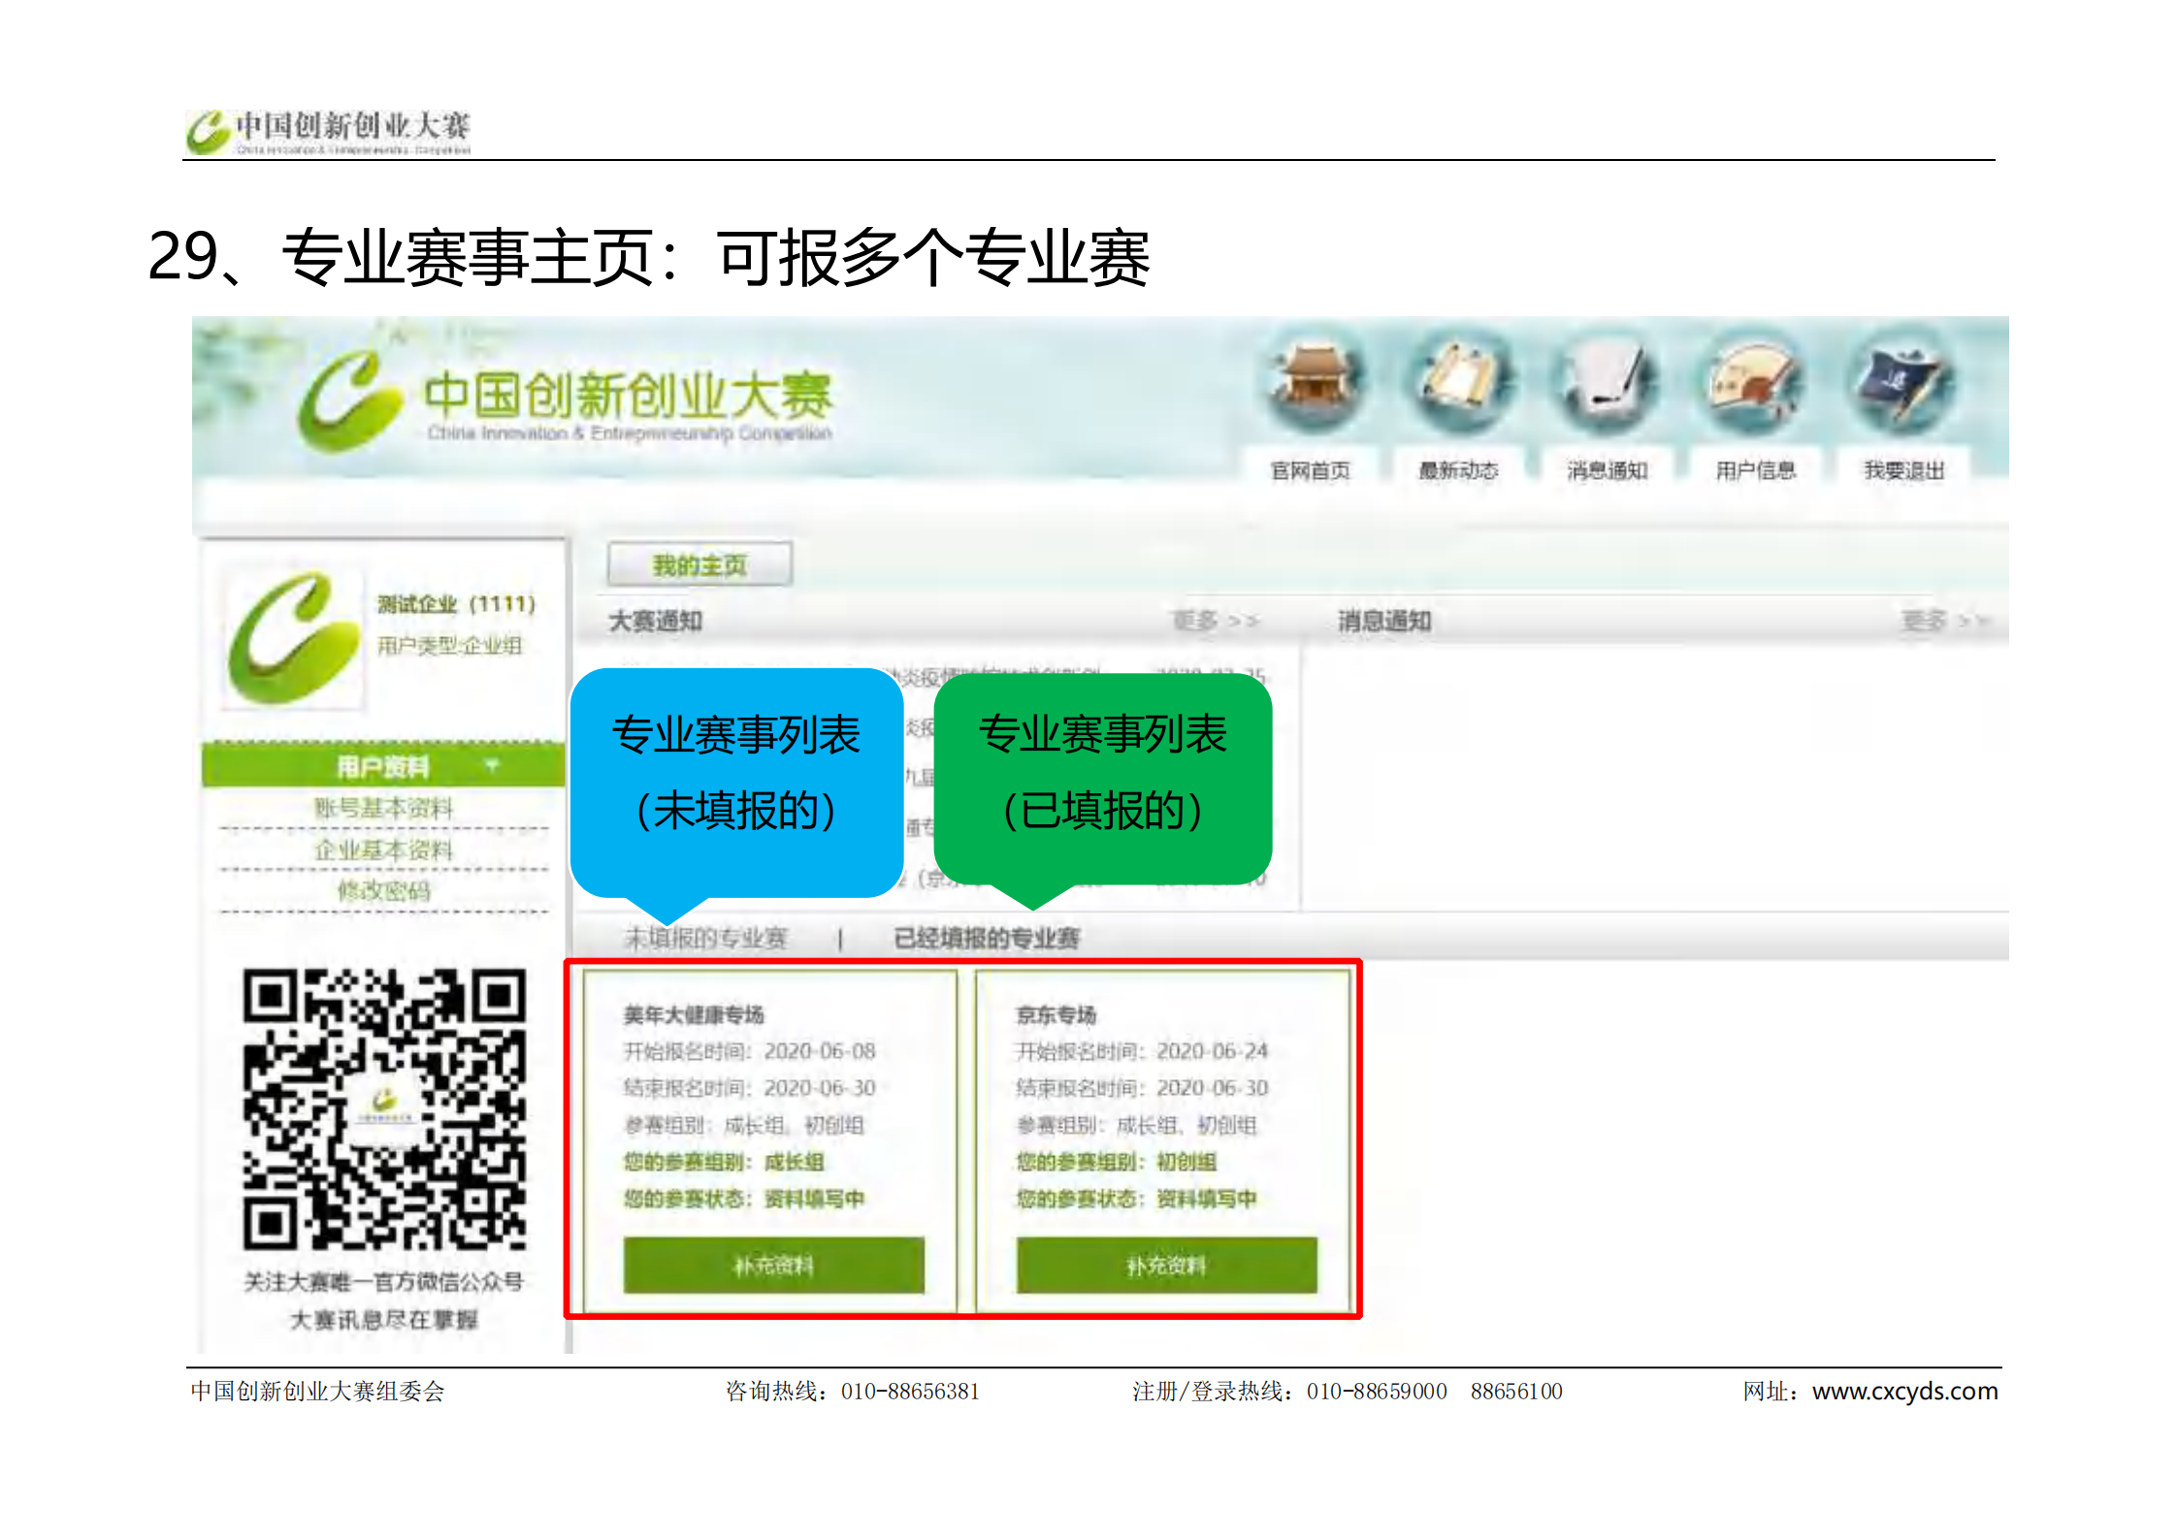Open 修改密码 in sidebar
This screenshot has width=2178, height=1539.
(x=383, y=891)
